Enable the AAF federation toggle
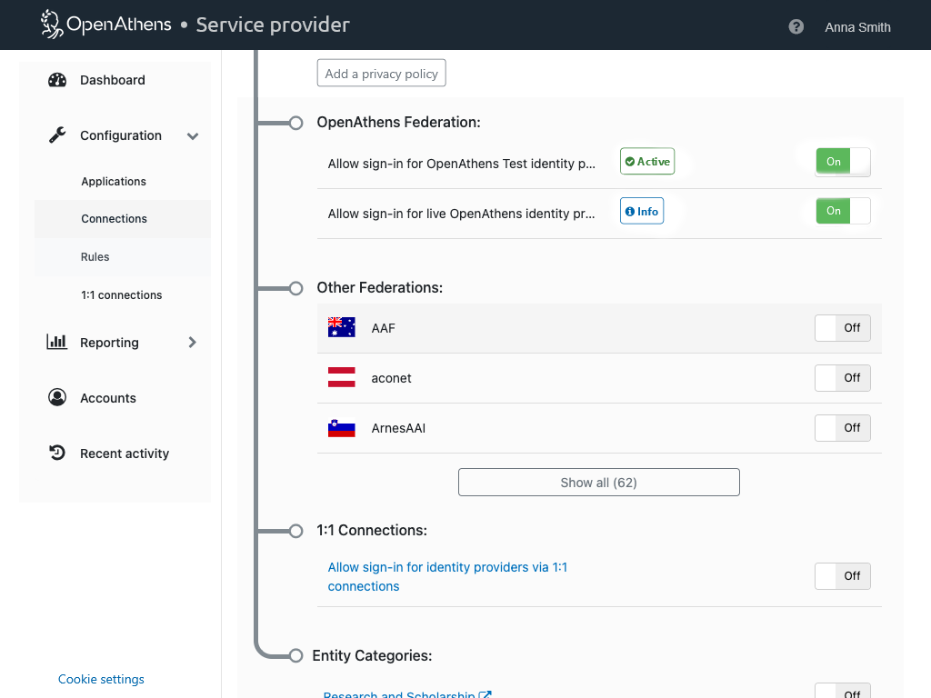 point(843,328)
